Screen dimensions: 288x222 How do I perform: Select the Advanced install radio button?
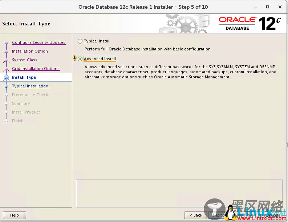click(80, 59)
